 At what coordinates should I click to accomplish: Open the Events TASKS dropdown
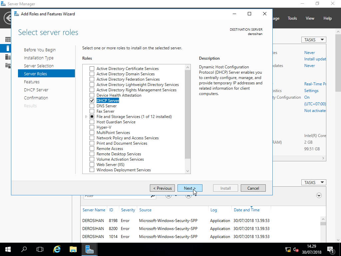314,182
